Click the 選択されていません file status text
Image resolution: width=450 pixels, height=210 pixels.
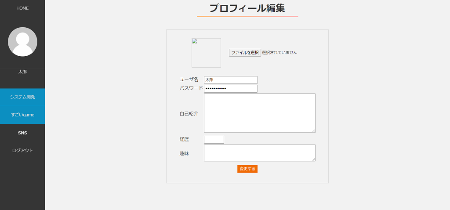coord(279,53)
